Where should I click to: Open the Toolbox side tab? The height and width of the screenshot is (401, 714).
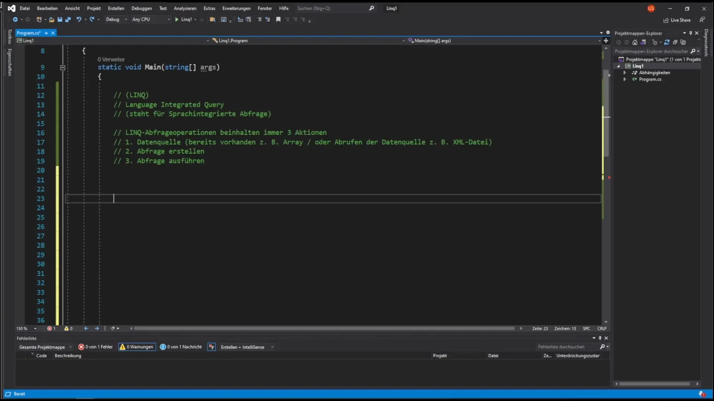point(10,37)
